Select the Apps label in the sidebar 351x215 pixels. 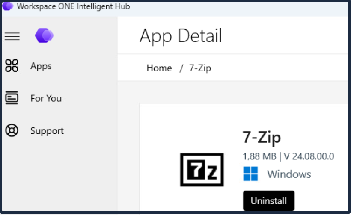pyautogui.click(x=41, y=66)
